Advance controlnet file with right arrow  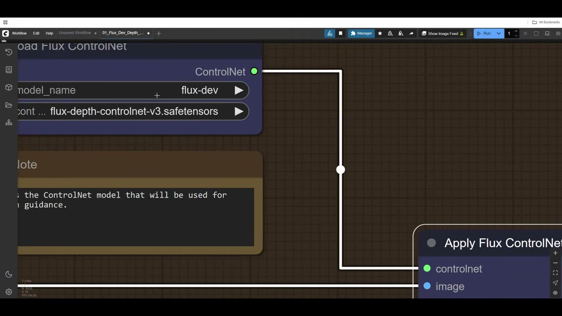pos(239,111)
